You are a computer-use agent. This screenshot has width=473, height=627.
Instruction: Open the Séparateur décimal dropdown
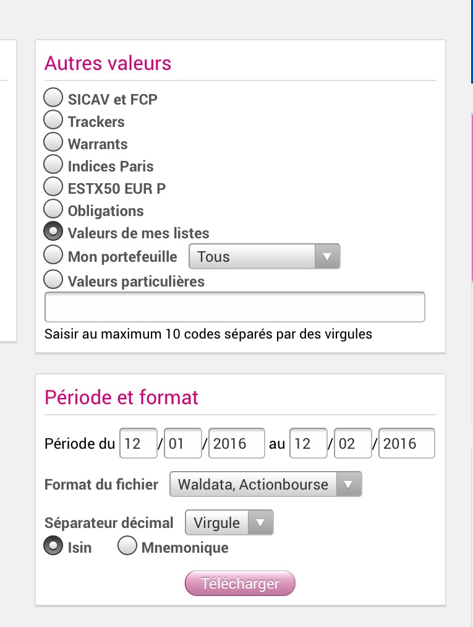click(x=229, y=523)
